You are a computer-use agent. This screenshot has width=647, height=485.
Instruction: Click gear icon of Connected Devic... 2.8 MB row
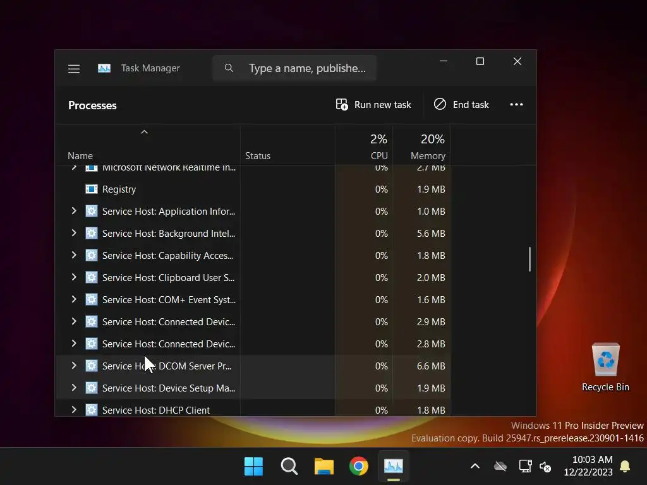tap(91, 344)
